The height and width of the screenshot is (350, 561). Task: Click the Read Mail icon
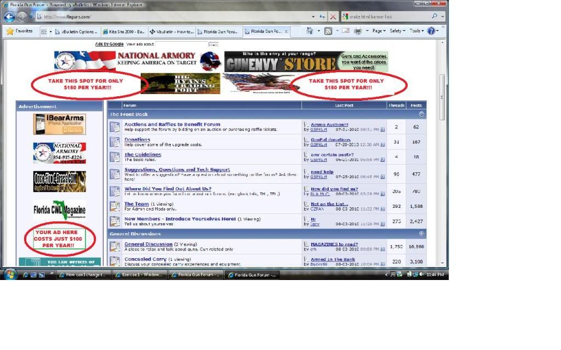(x=346, y=31)
